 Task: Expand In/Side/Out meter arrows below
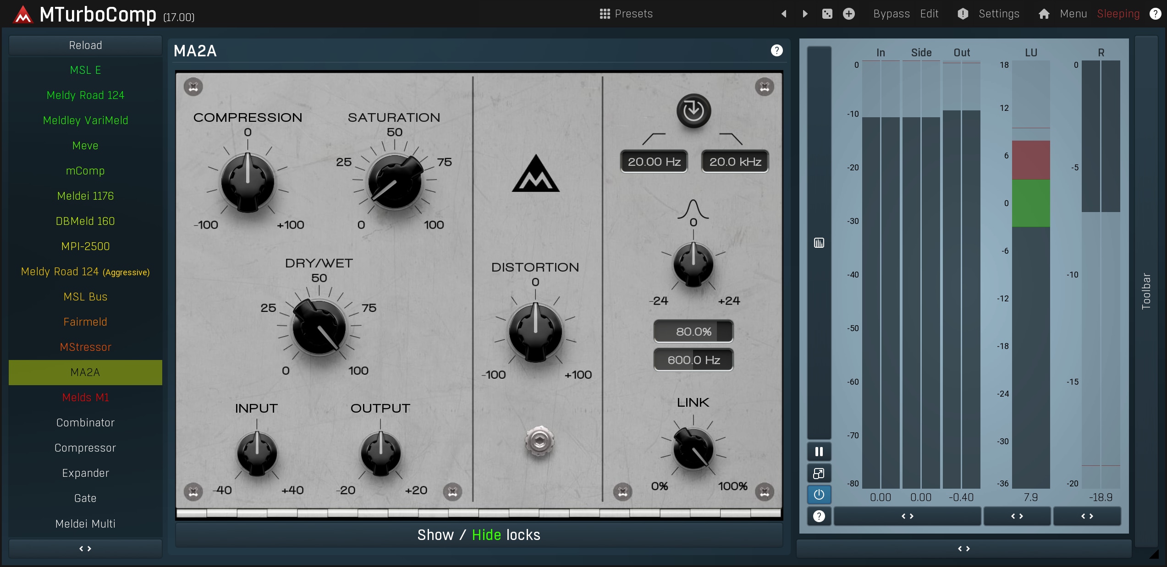pyautogui.click(x=907, y=516)
